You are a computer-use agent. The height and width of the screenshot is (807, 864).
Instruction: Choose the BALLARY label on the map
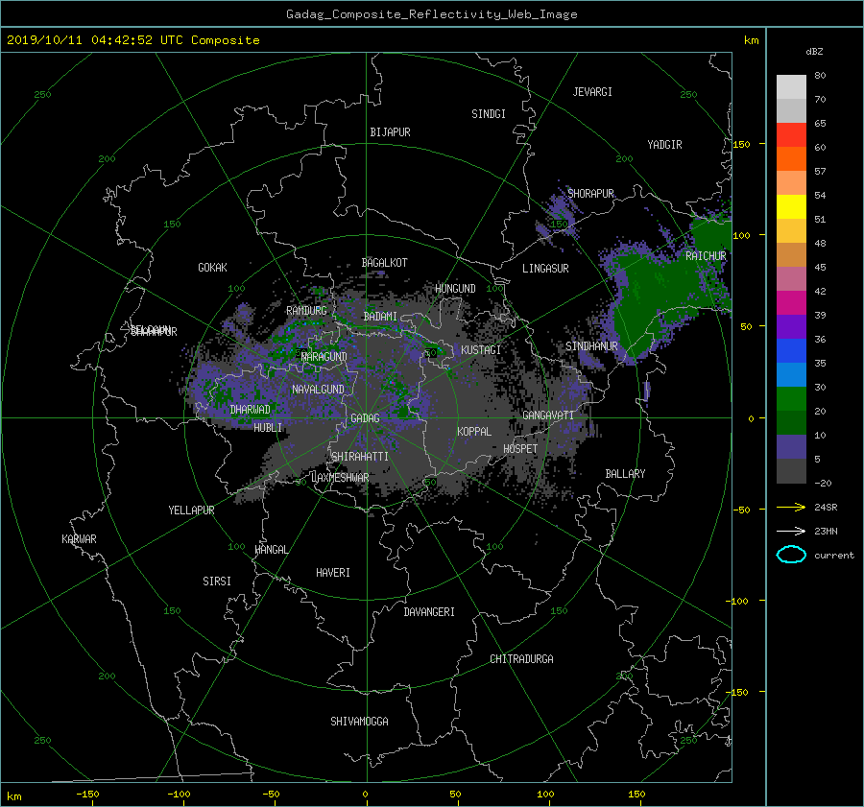(625, 474)
